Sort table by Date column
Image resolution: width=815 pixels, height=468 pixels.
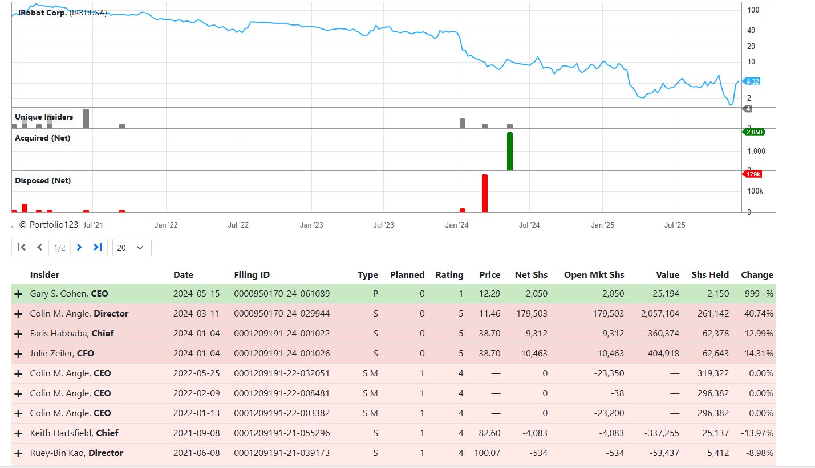click(x=183, y=275)
